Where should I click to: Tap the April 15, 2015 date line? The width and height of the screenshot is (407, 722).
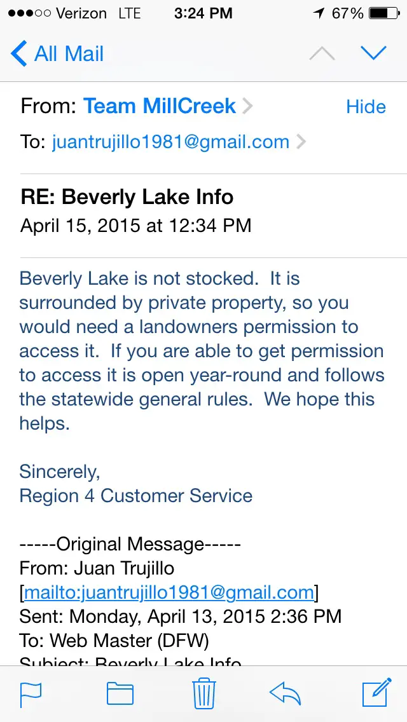[136, 226]
